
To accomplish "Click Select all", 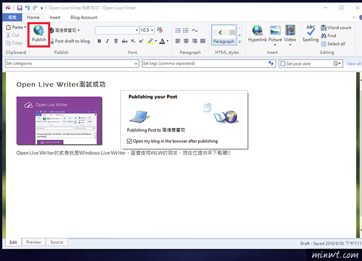I will click(x=333, y=44).
